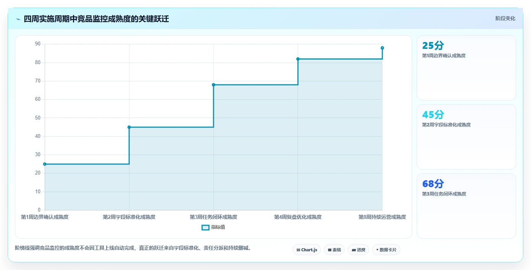Screen dimensions: 531x270
Task: Click the 指标值 legend label
Action: pyautogui.click(x=218, y=227)
